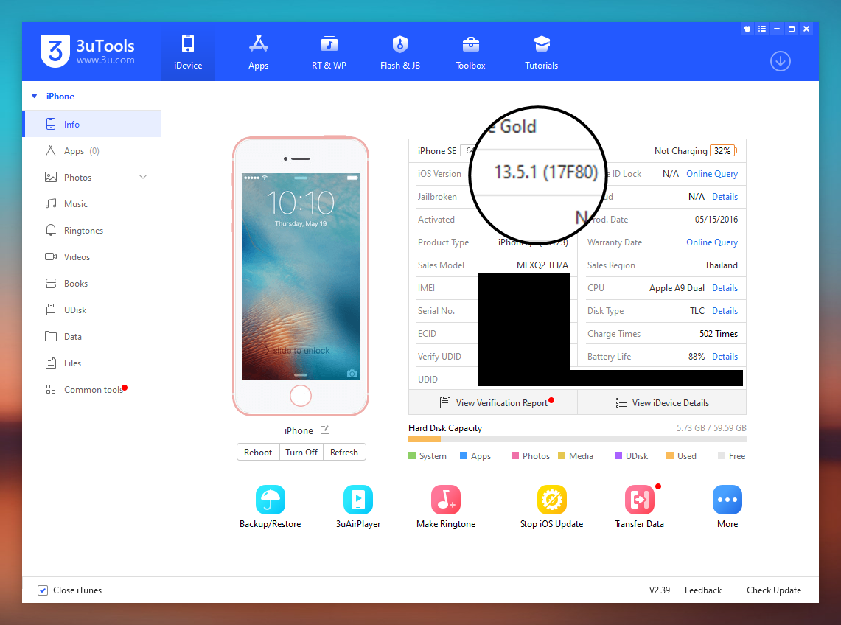Screen dimensions: 841x625
Task: Open the Backup/Restore tool
Action: (x=270, y=500)
